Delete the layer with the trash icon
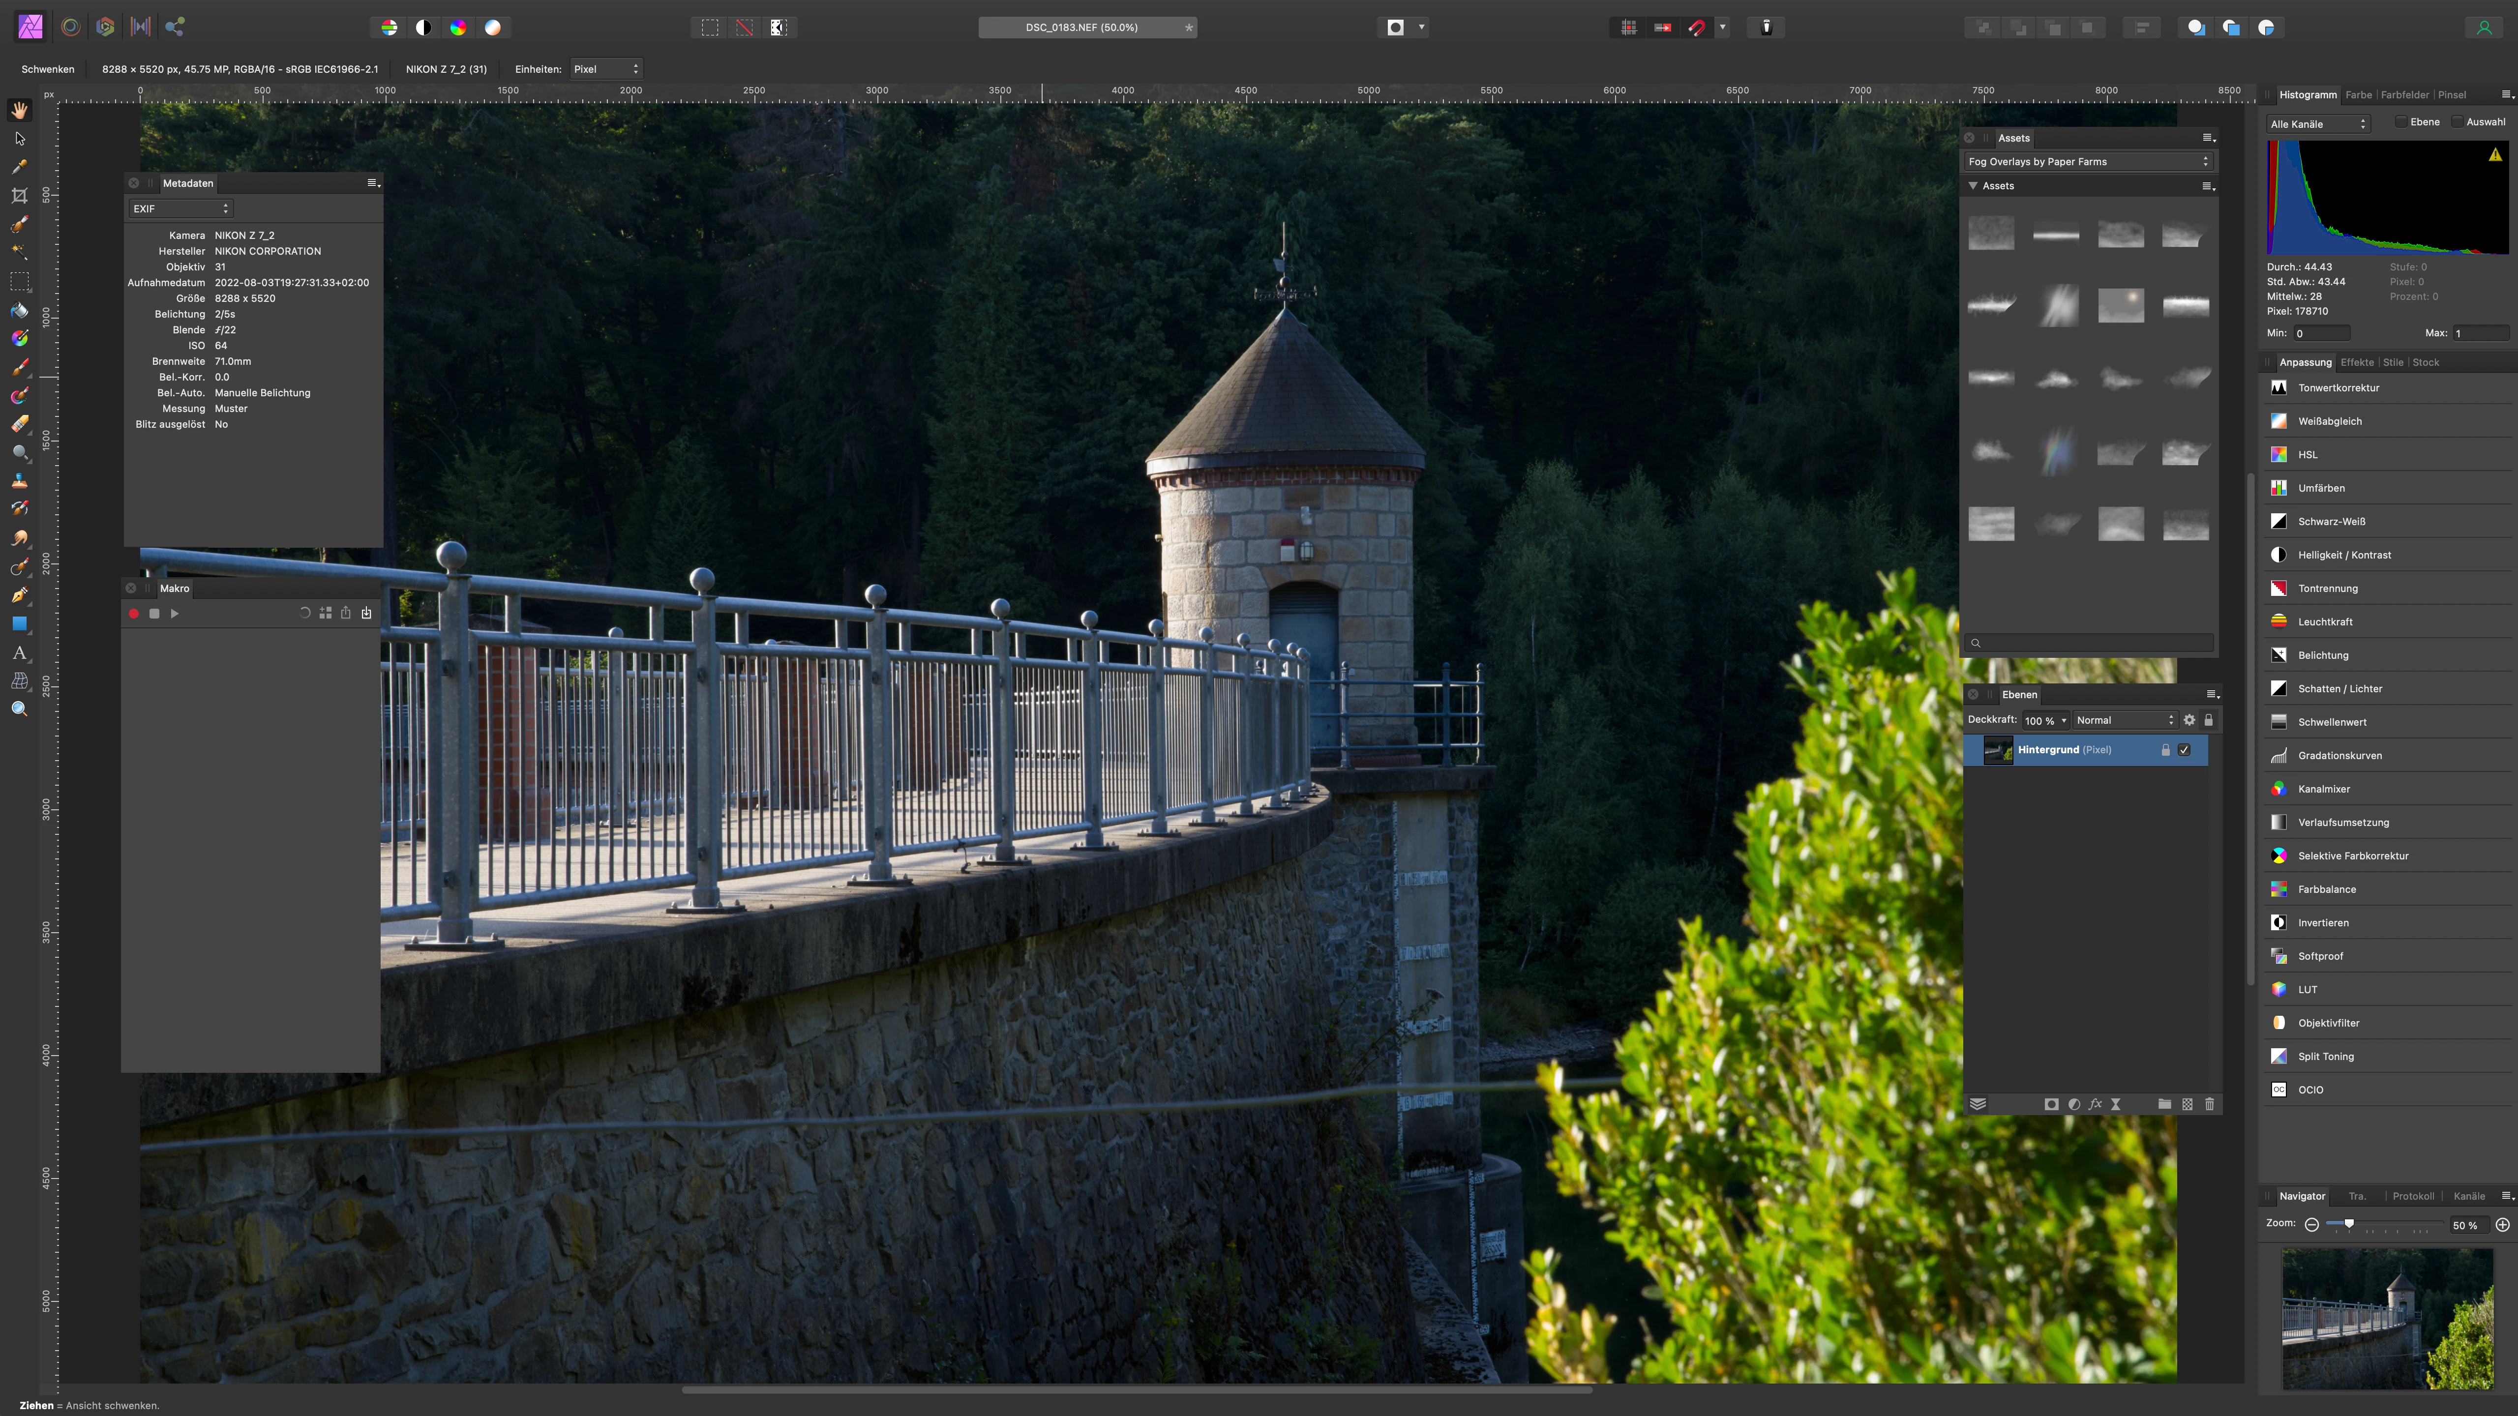The image size is (2518, 1416). click(2209, 1104)
